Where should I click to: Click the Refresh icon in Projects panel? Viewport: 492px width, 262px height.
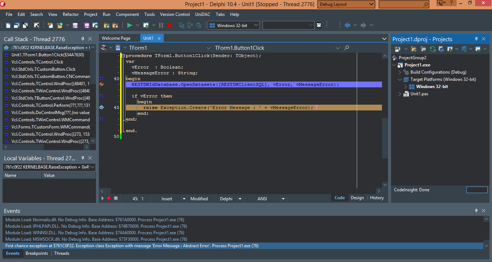click(432, 49)
